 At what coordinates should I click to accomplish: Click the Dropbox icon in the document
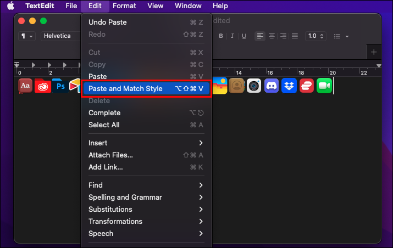(x=289, y=86)
